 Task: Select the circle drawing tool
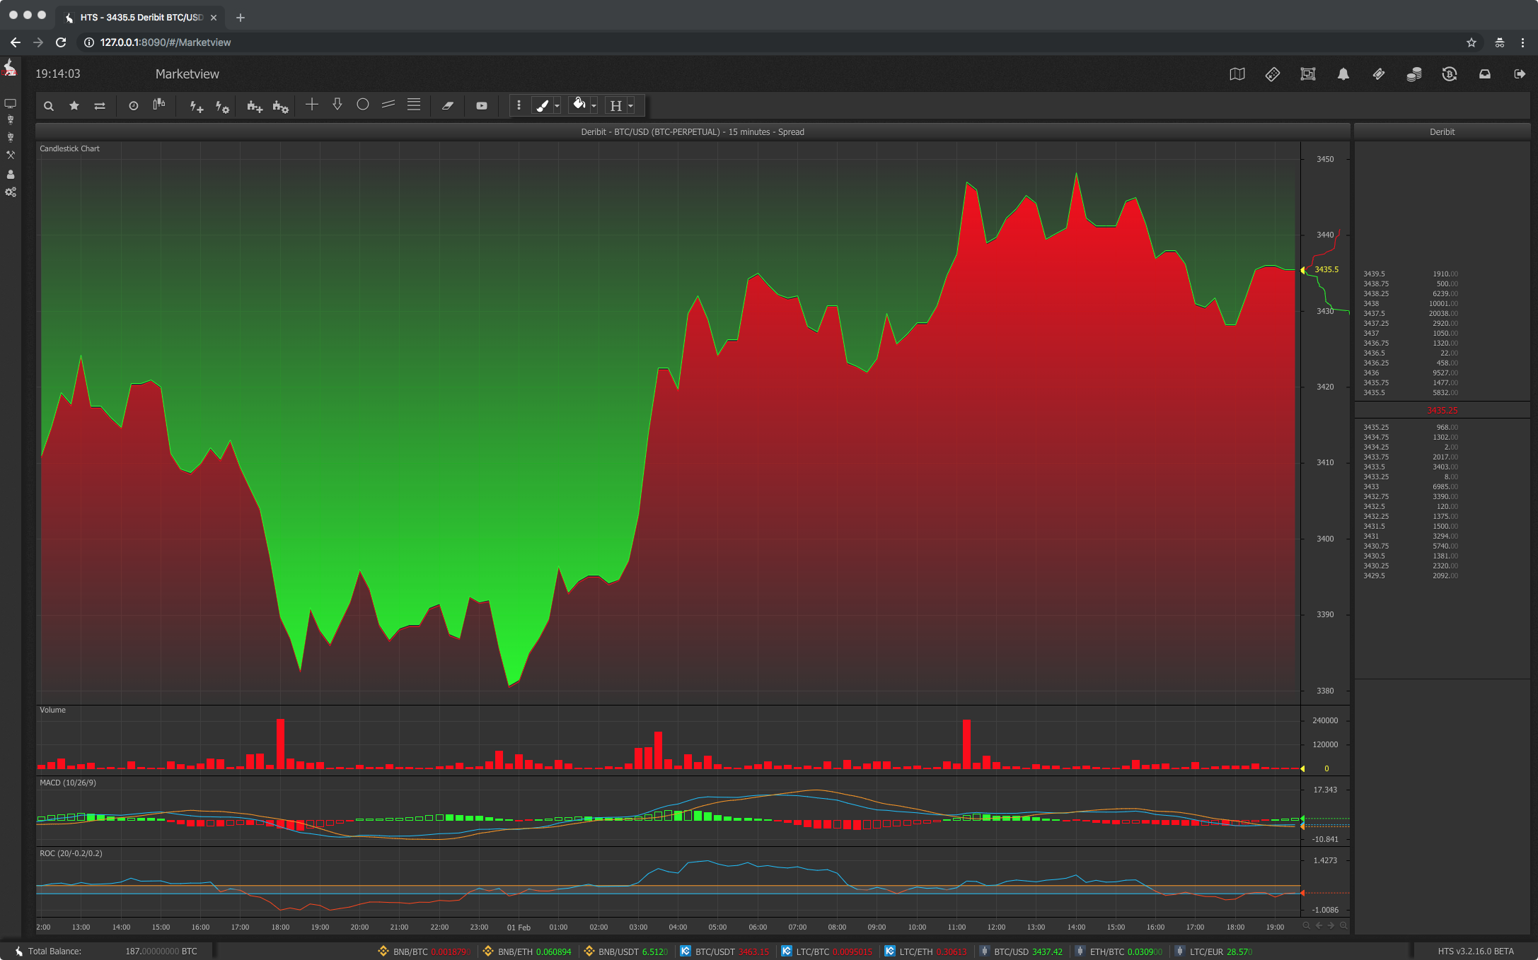363,105
